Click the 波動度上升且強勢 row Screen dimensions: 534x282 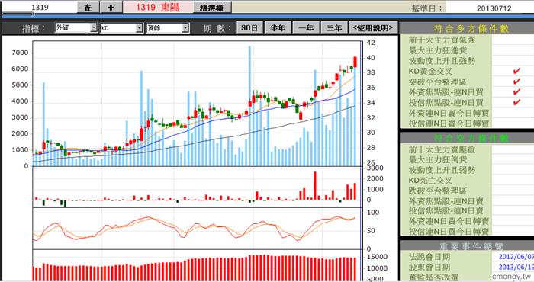click(467, 61)
